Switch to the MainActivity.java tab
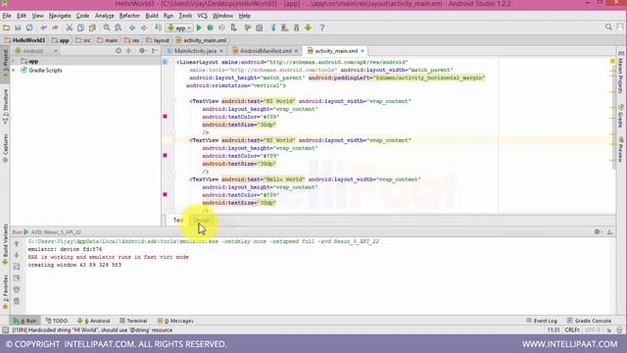627x353 pixels. [x=195, y=51]
